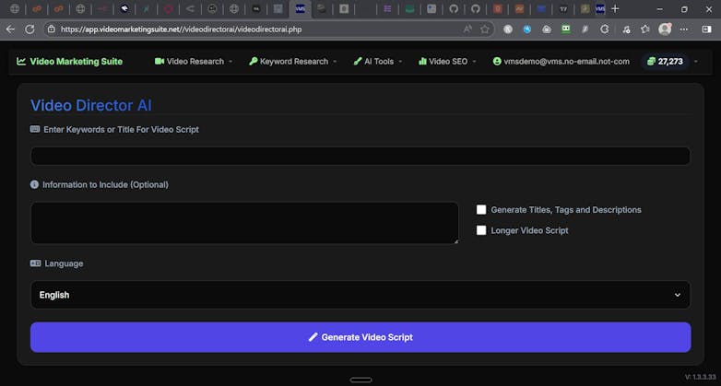
Task: Click the Keywords or Title input field
Action: 360,156
